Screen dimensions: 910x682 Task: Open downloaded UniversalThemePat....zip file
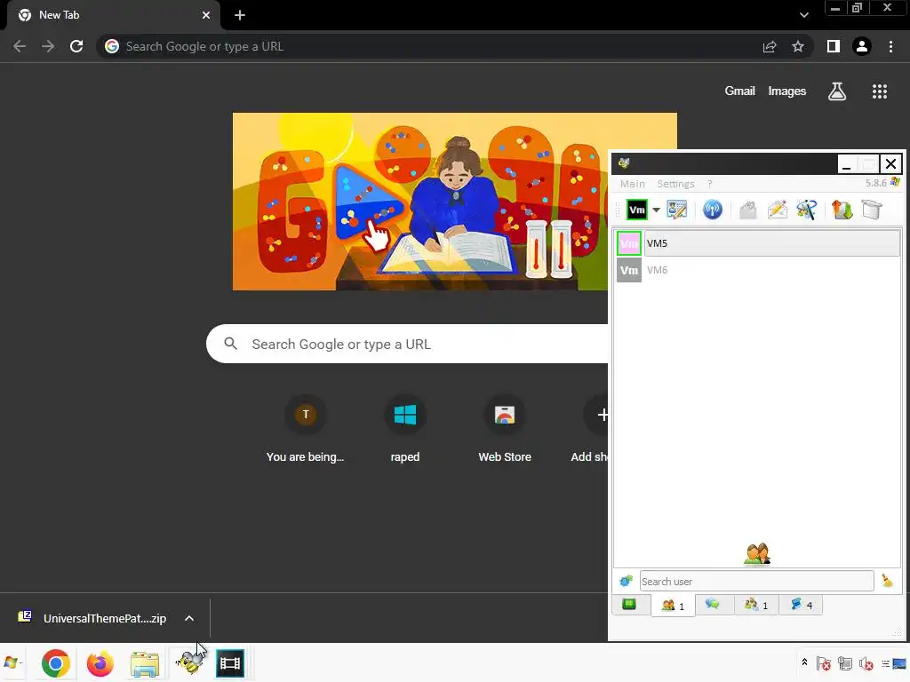point(92,618)
